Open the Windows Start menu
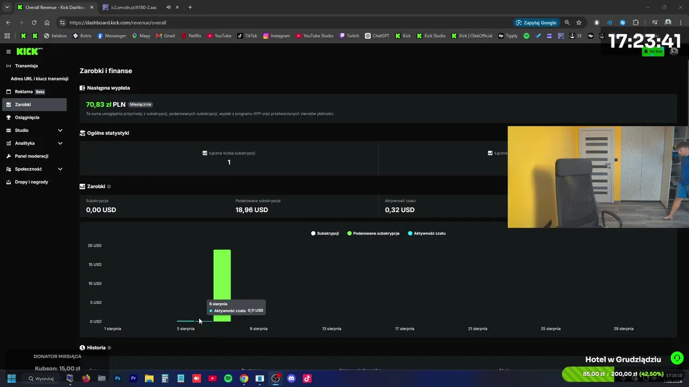Viewport: 689px width, 387px height. [x=11, y=378]
